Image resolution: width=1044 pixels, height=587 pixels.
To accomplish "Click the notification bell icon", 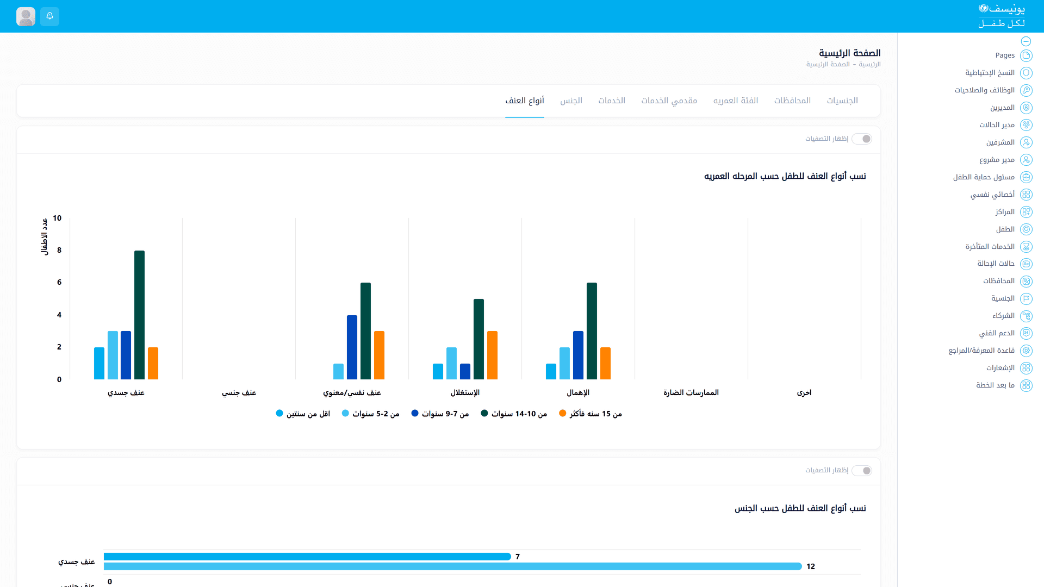I will (x=49, y=16).
